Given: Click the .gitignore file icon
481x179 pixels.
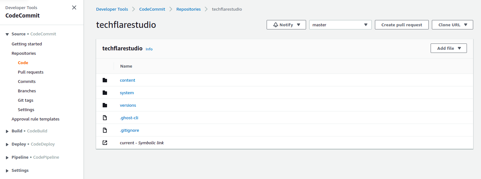Looking at the screenshot, I should point(105,130).
